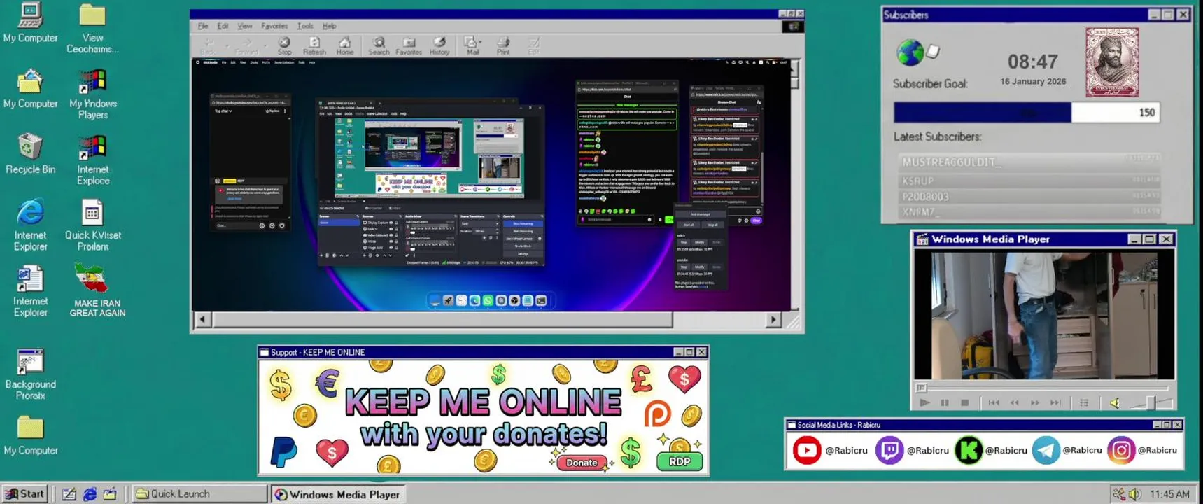This screenshot has height=504, width=1203.
Task: Open History from the browser toolbar
Action: point(439,46)
